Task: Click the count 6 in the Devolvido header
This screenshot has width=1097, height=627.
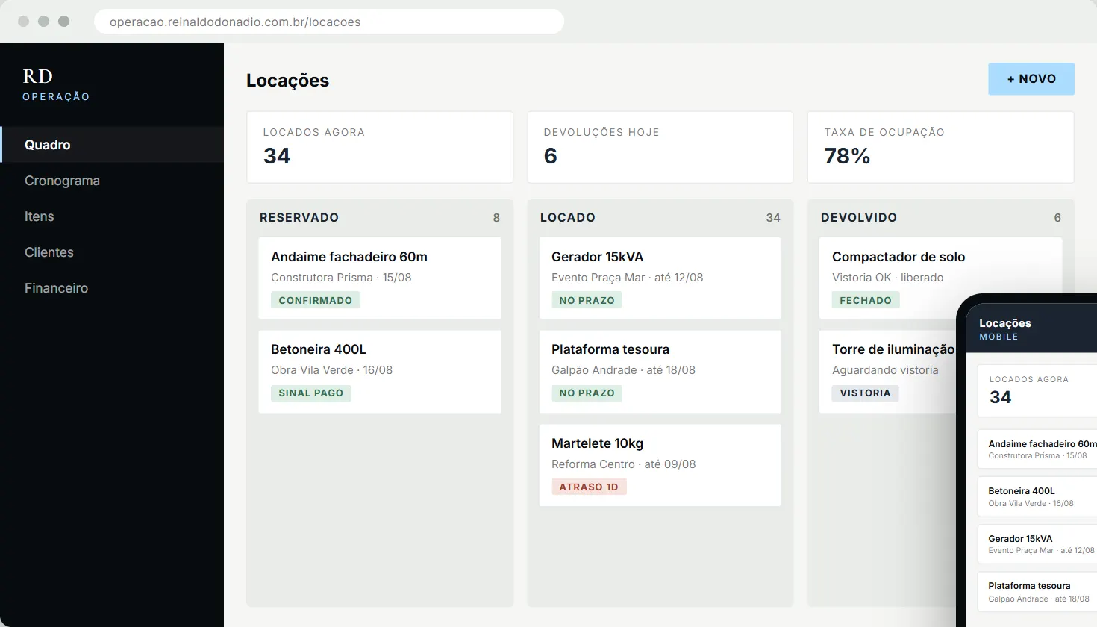Action: coord(1057,218)
